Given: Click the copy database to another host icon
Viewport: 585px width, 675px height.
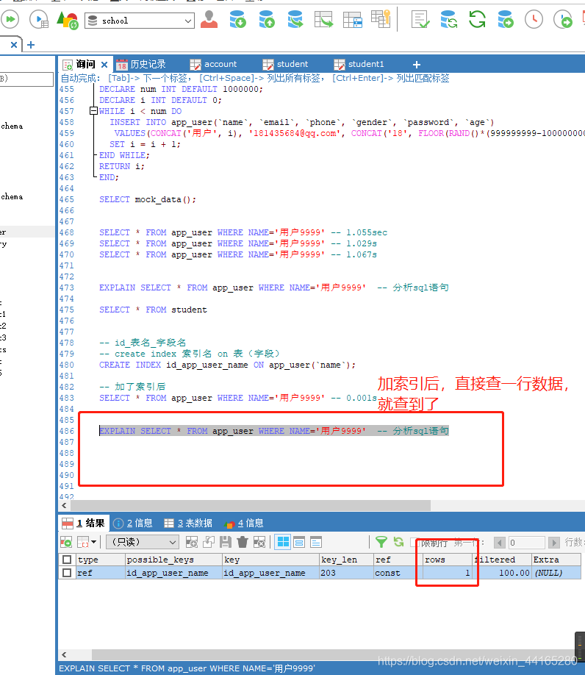Looking at the screenshot, I should click(295, 19).
